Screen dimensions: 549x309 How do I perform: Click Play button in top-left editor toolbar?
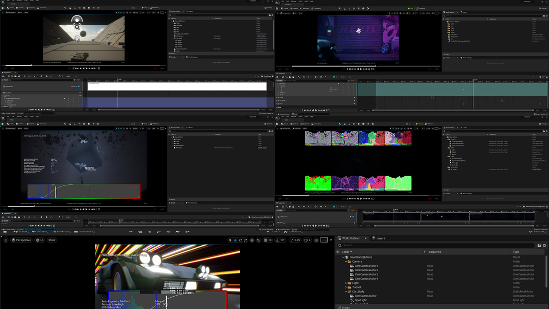144,7
